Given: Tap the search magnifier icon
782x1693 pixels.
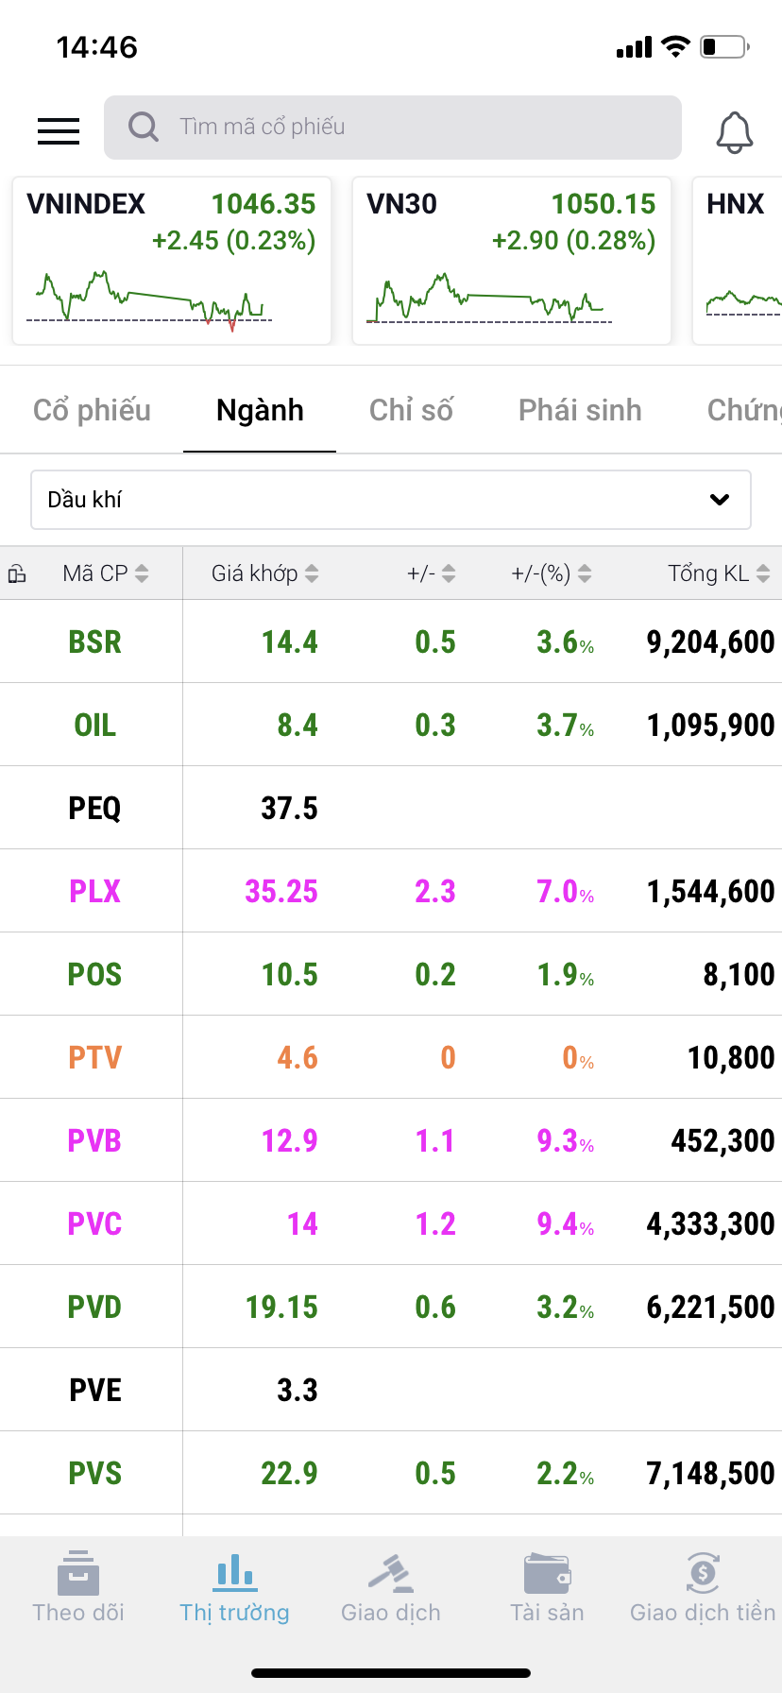Looking at the screenshot, I should pyautogui.click(x=144, y=127).
